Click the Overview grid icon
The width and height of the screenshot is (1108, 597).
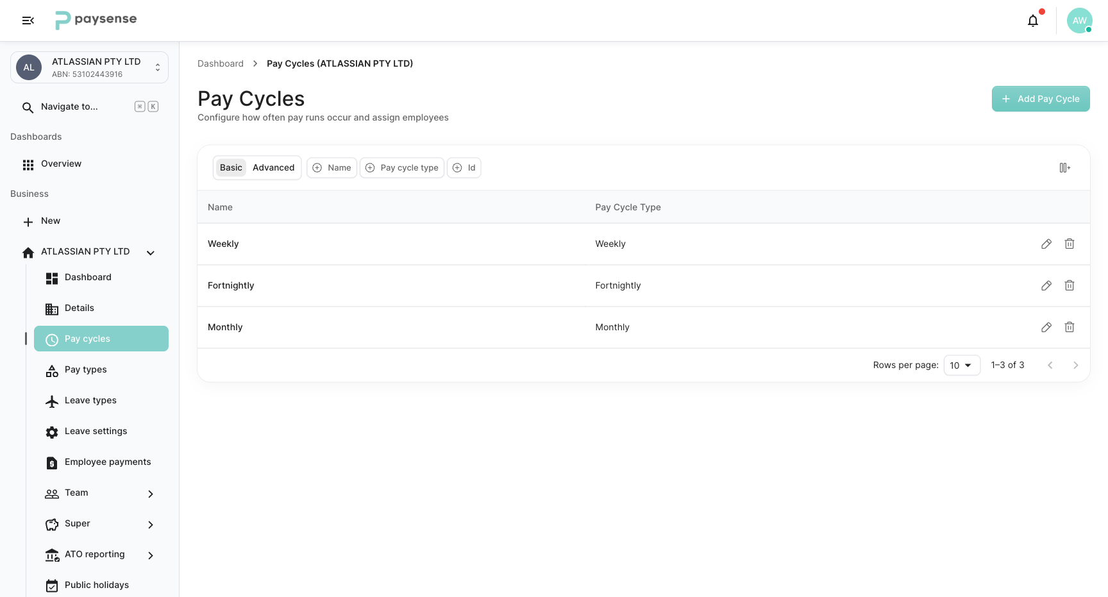pos(28,165)
